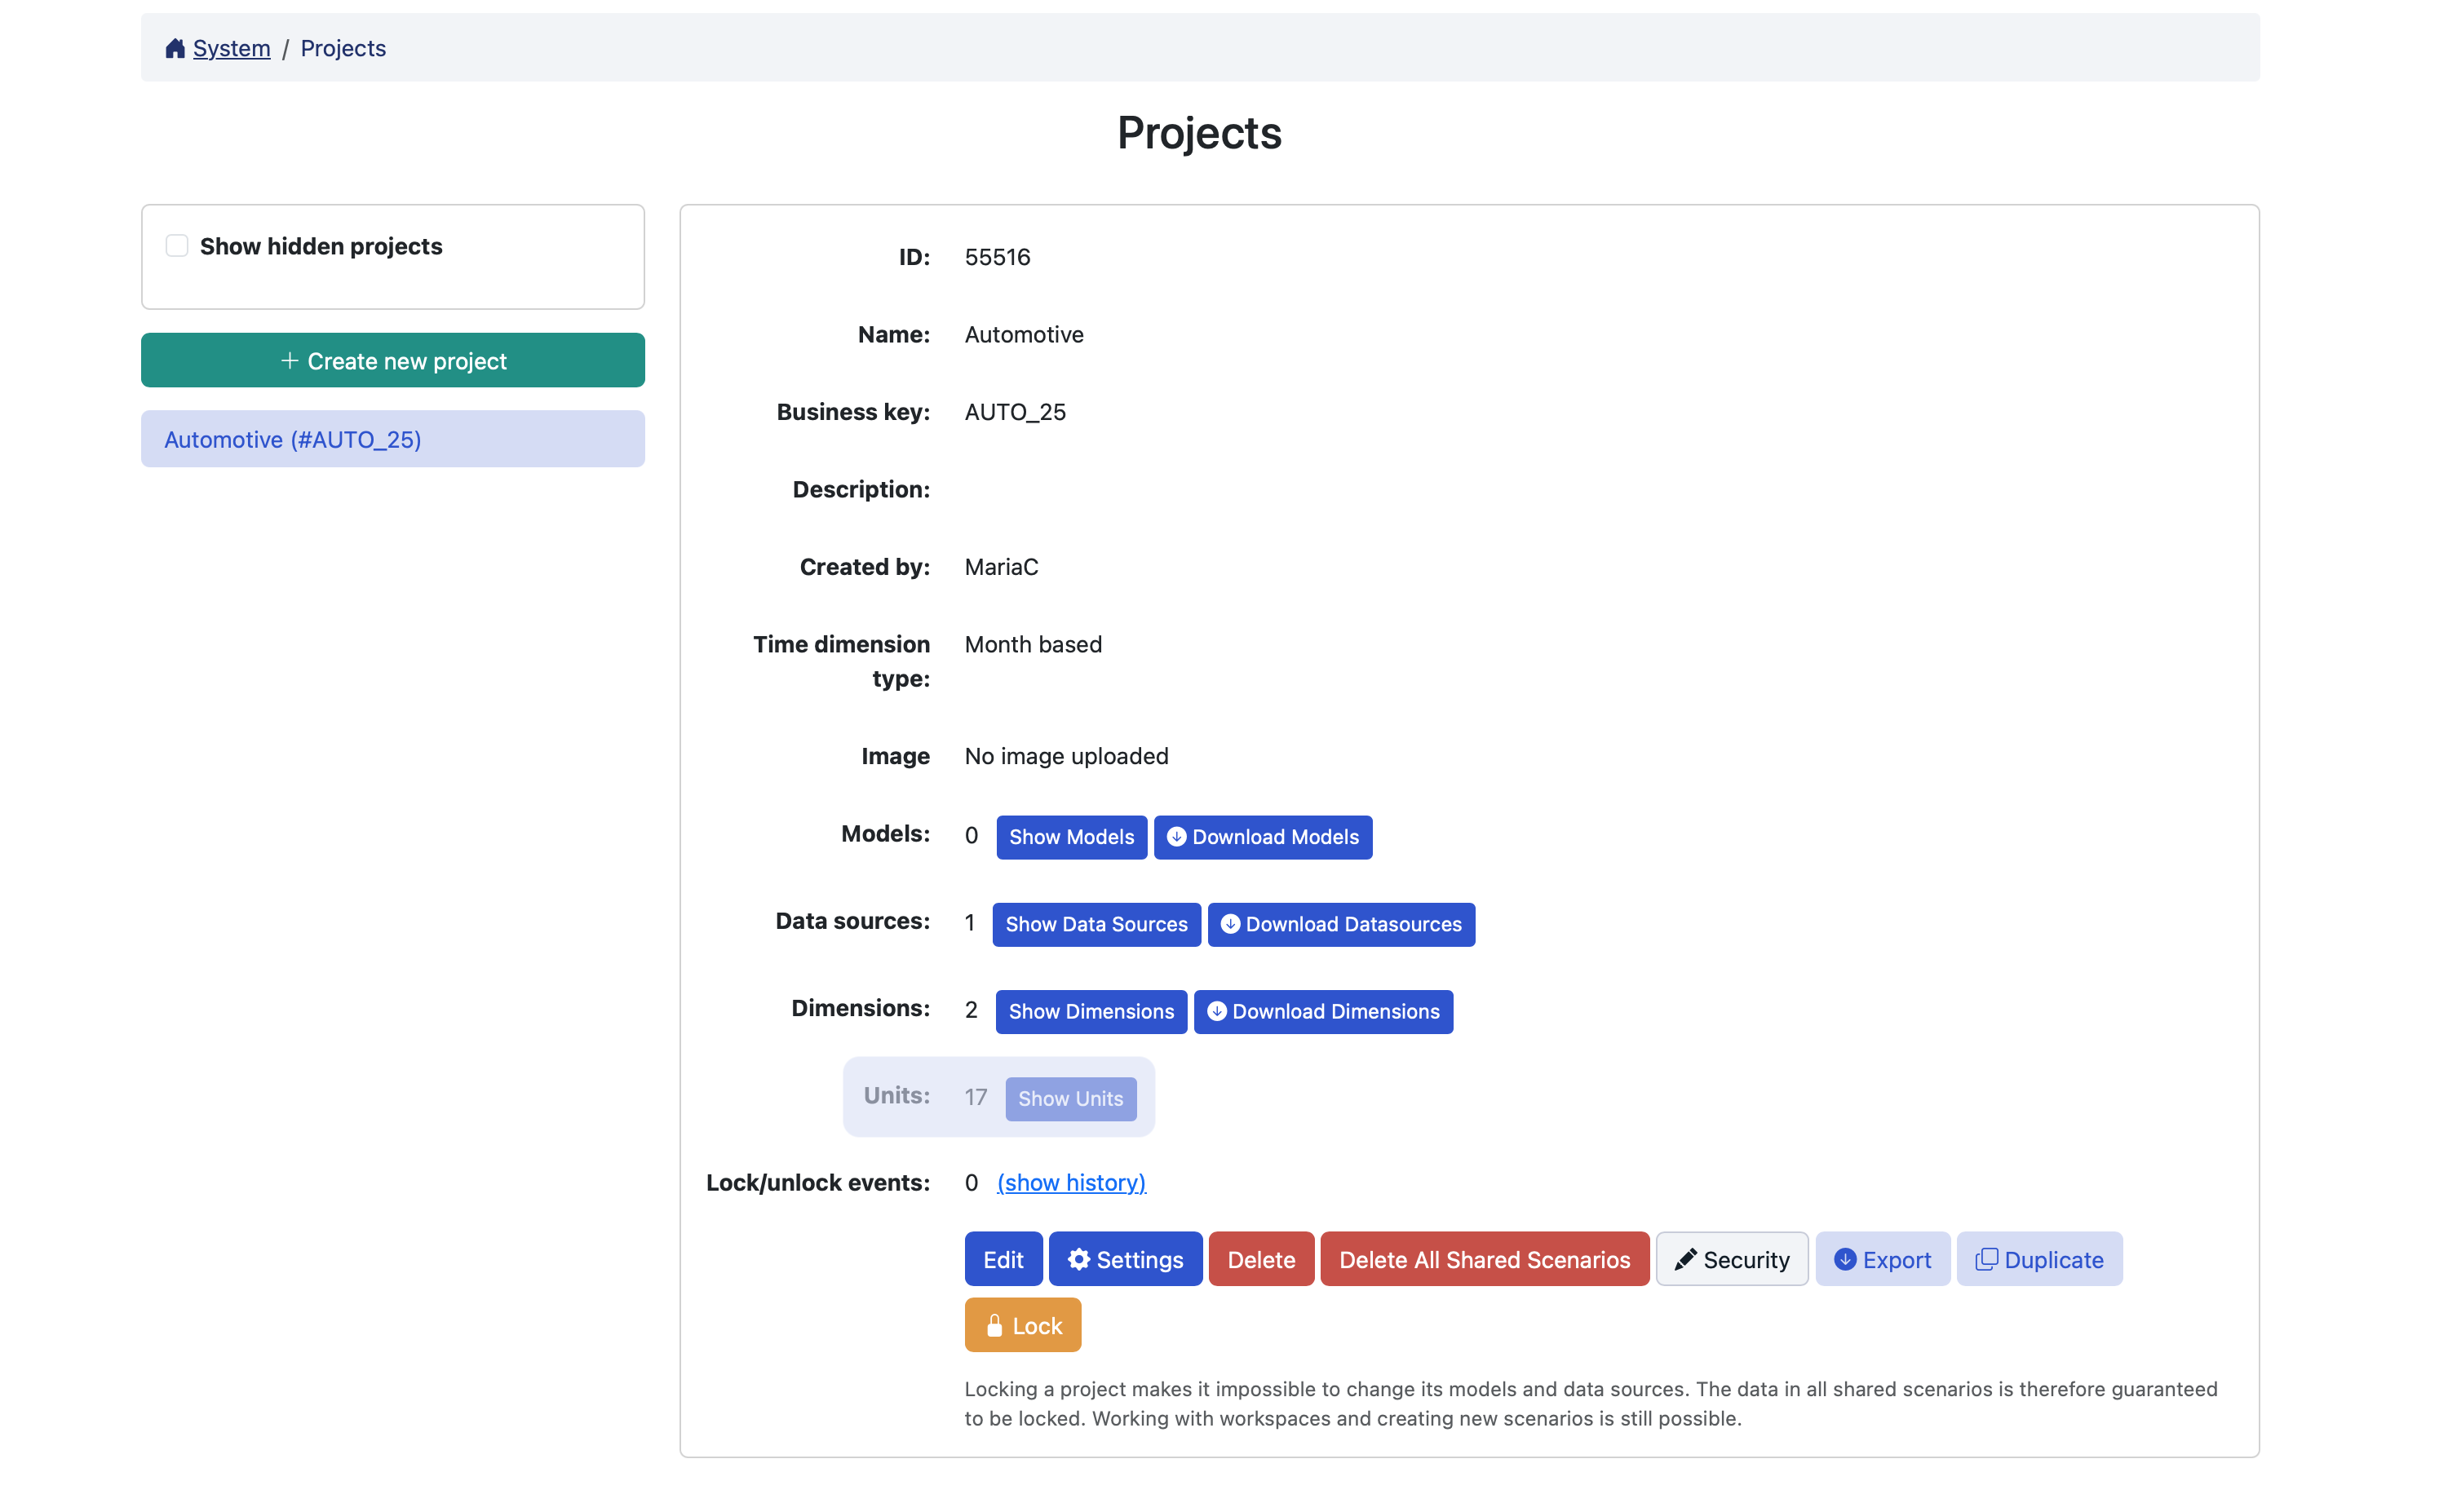Viewport: 2439px width, 1512px height.
Task: Click the download icon on Export button
Action: (1845, 1259)
